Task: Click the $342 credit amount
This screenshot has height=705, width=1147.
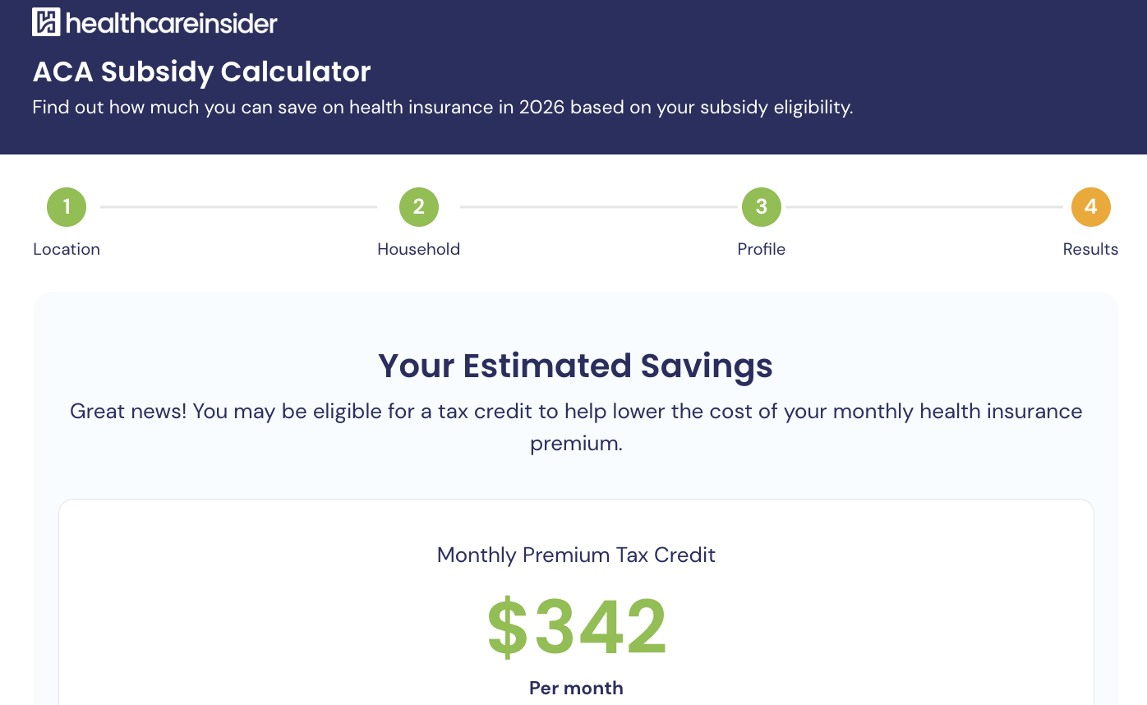Action: (x=576, y=627)
